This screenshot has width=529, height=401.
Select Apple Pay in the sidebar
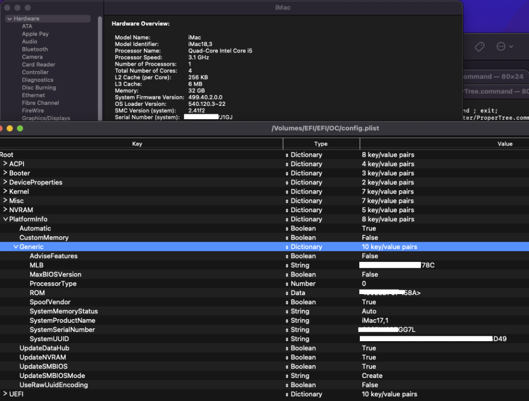pos(35,34)
